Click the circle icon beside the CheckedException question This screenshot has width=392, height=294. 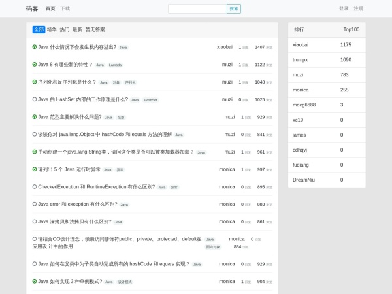point(35,186)
